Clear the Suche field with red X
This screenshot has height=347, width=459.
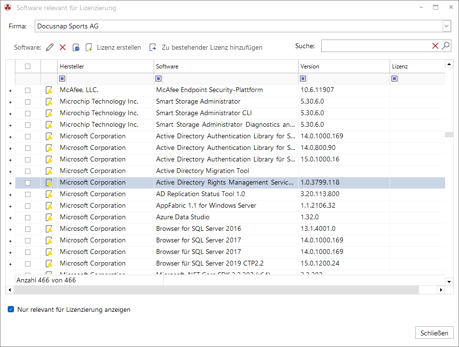(x=435, y=46)
